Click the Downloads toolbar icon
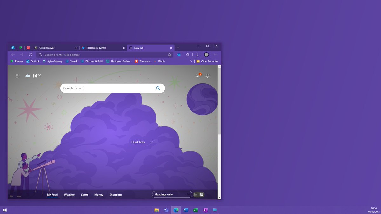The height and width of the screenshot is (214, 381). [x=197, y=55]
